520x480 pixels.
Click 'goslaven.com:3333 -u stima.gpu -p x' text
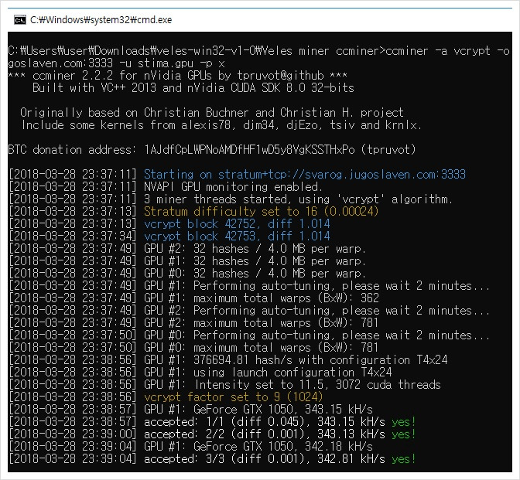(x=116, y=63)
